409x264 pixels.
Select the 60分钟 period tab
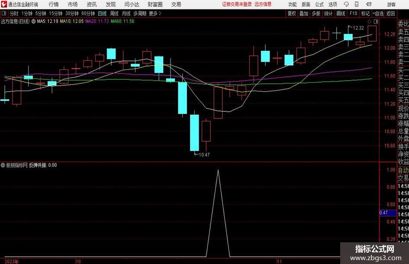[x=88, y=13]
